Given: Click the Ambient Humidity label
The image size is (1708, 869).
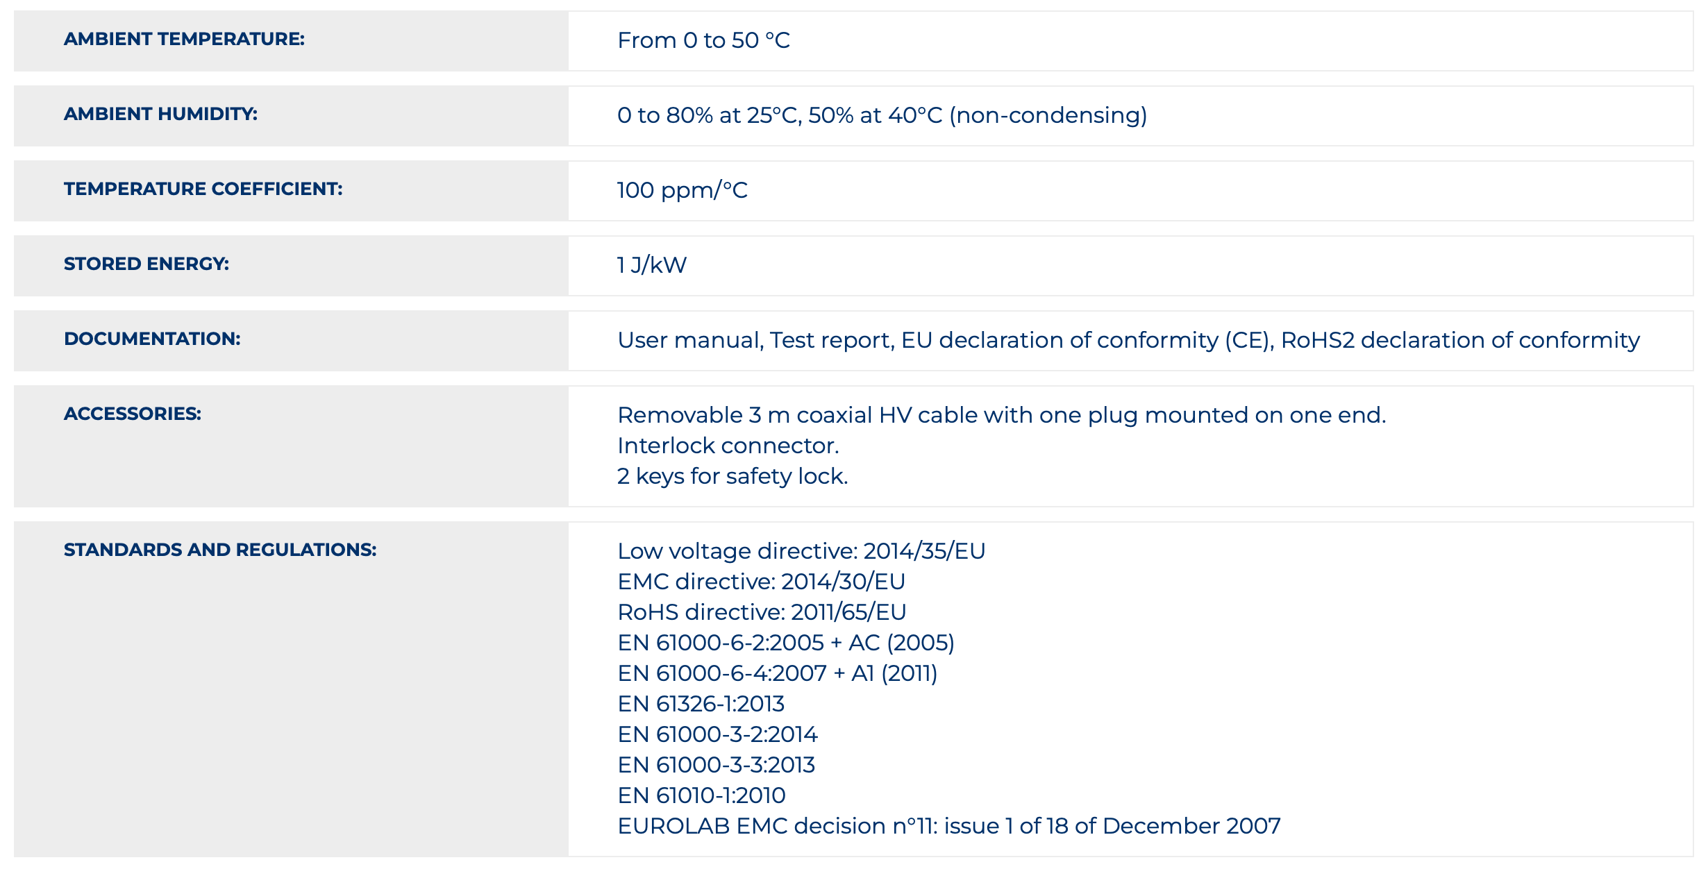Looking at the screenshot, I should (160, 114).
